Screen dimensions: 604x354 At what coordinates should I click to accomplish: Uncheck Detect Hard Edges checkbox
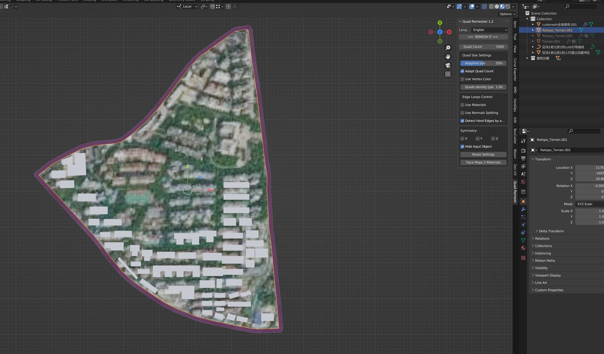[x=462, y=121]
